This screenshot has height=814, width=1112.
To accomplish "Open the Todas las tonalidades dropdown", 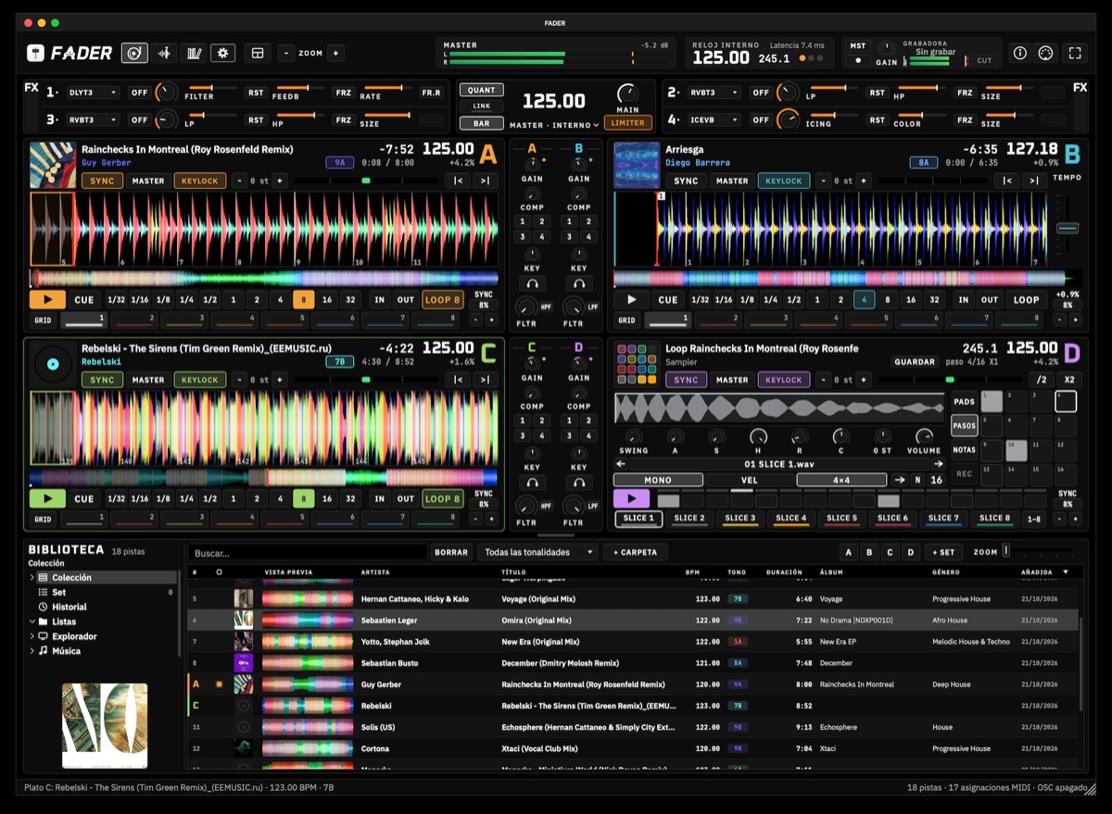I will point(538,552).
